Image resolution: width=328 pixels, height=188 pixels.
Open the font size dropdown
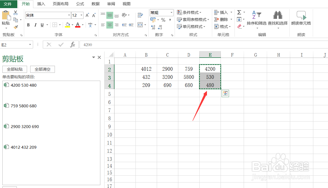(x=81, y=15)
